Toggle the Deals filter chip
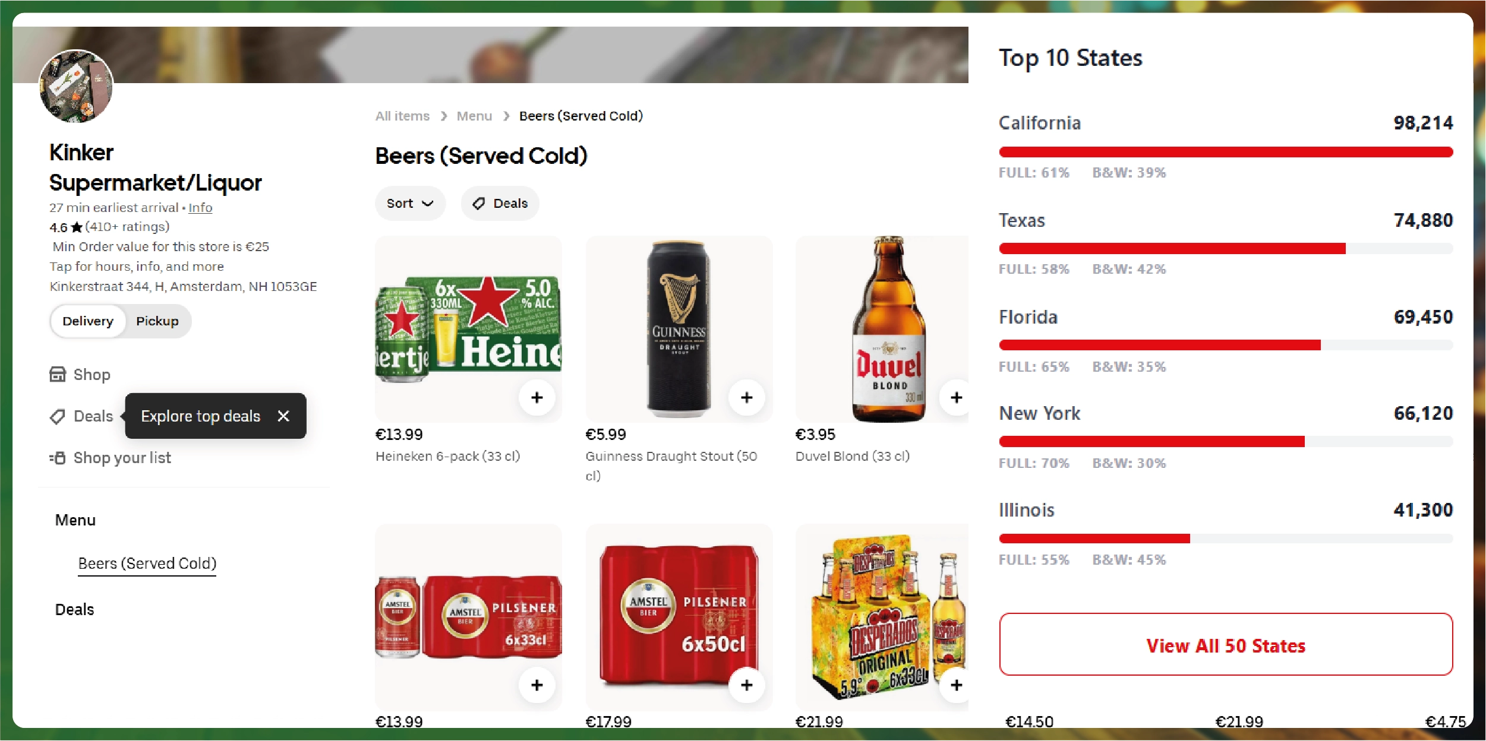The width and height of the screenshot is (1486, 741). click(500, 204)
